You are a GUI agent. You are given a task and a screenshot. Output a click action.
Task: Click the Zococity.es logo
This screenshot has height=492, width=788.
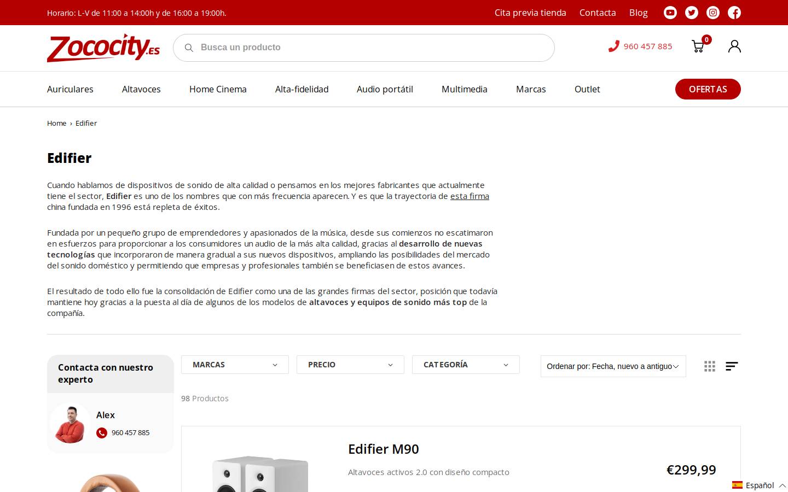pos(103,48)
